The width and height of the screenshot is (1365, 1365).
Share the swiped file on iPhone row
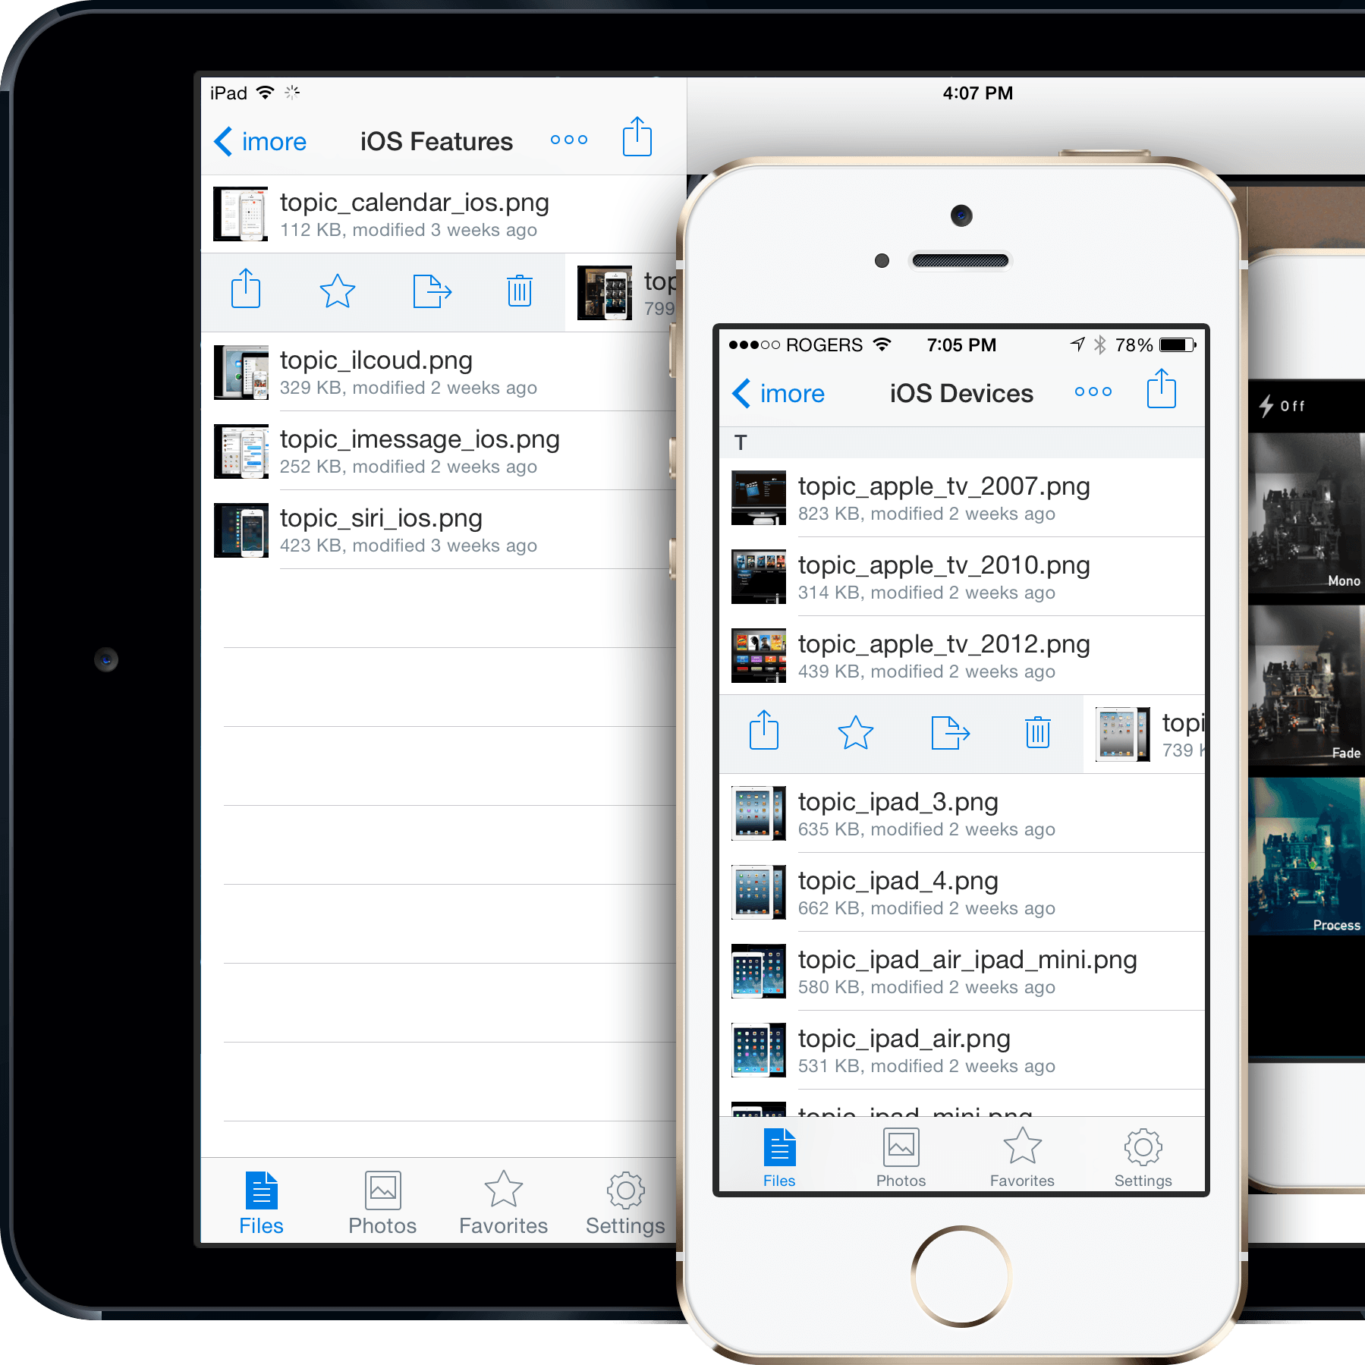(x=764, y=730)
